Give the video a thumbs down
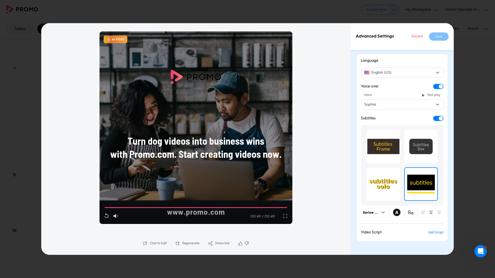495x278 pixels. tap(247, 243)
